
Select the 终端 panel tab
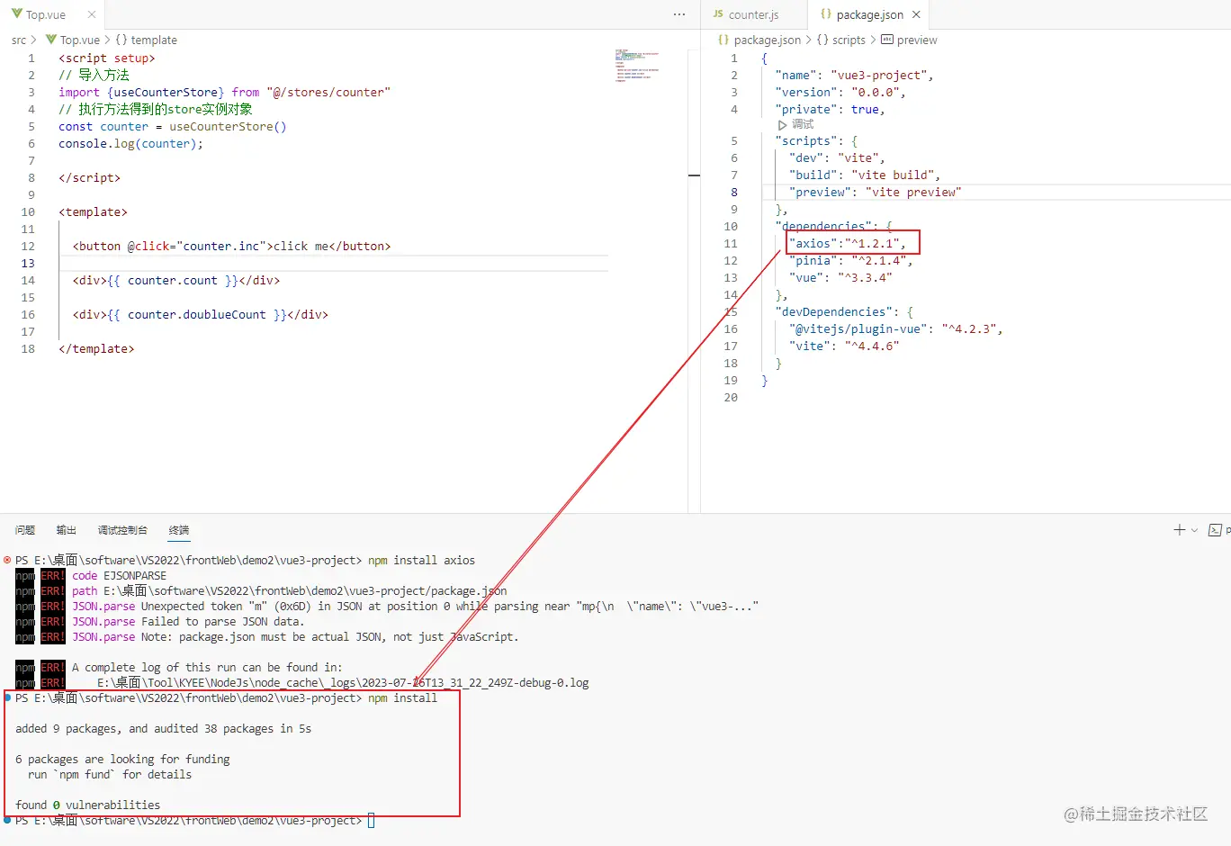[179, 530]
